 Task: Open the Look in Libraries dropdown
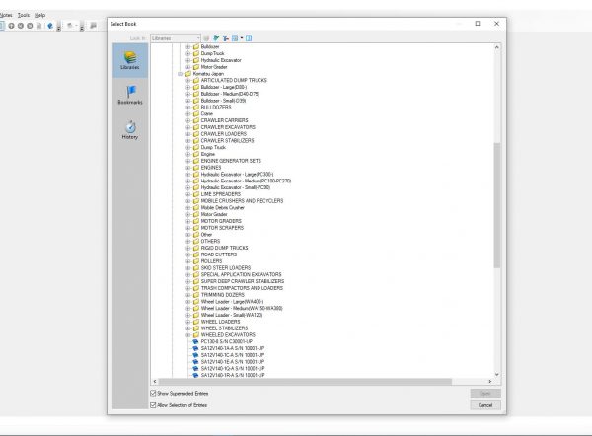pos(176,38)
